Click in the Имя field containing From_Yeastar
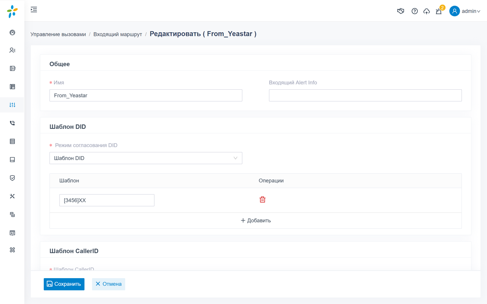Viewport: 487px width, 304px height. pyautogui.click(x=146, y=95)
